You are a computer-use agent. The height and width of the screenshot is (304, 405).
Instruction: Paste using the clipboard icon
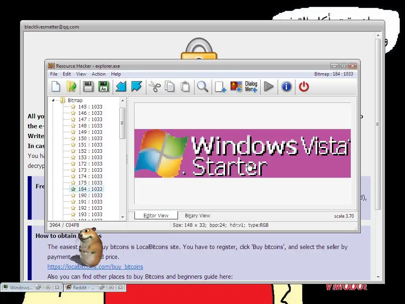(x=185, y=87)
